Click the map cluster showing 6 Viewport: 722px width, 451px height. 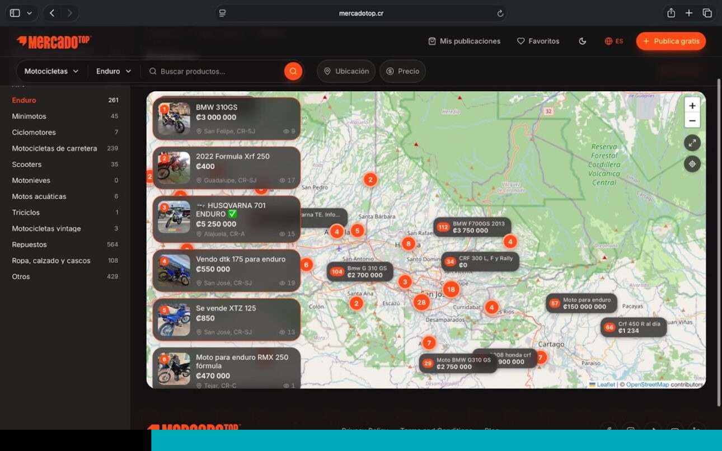pyautogui.click(x=306, y=265)
